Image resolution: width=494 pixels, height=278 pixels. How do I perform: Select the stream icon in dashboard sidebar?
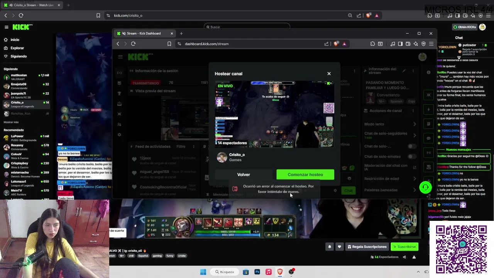(119, 73)
